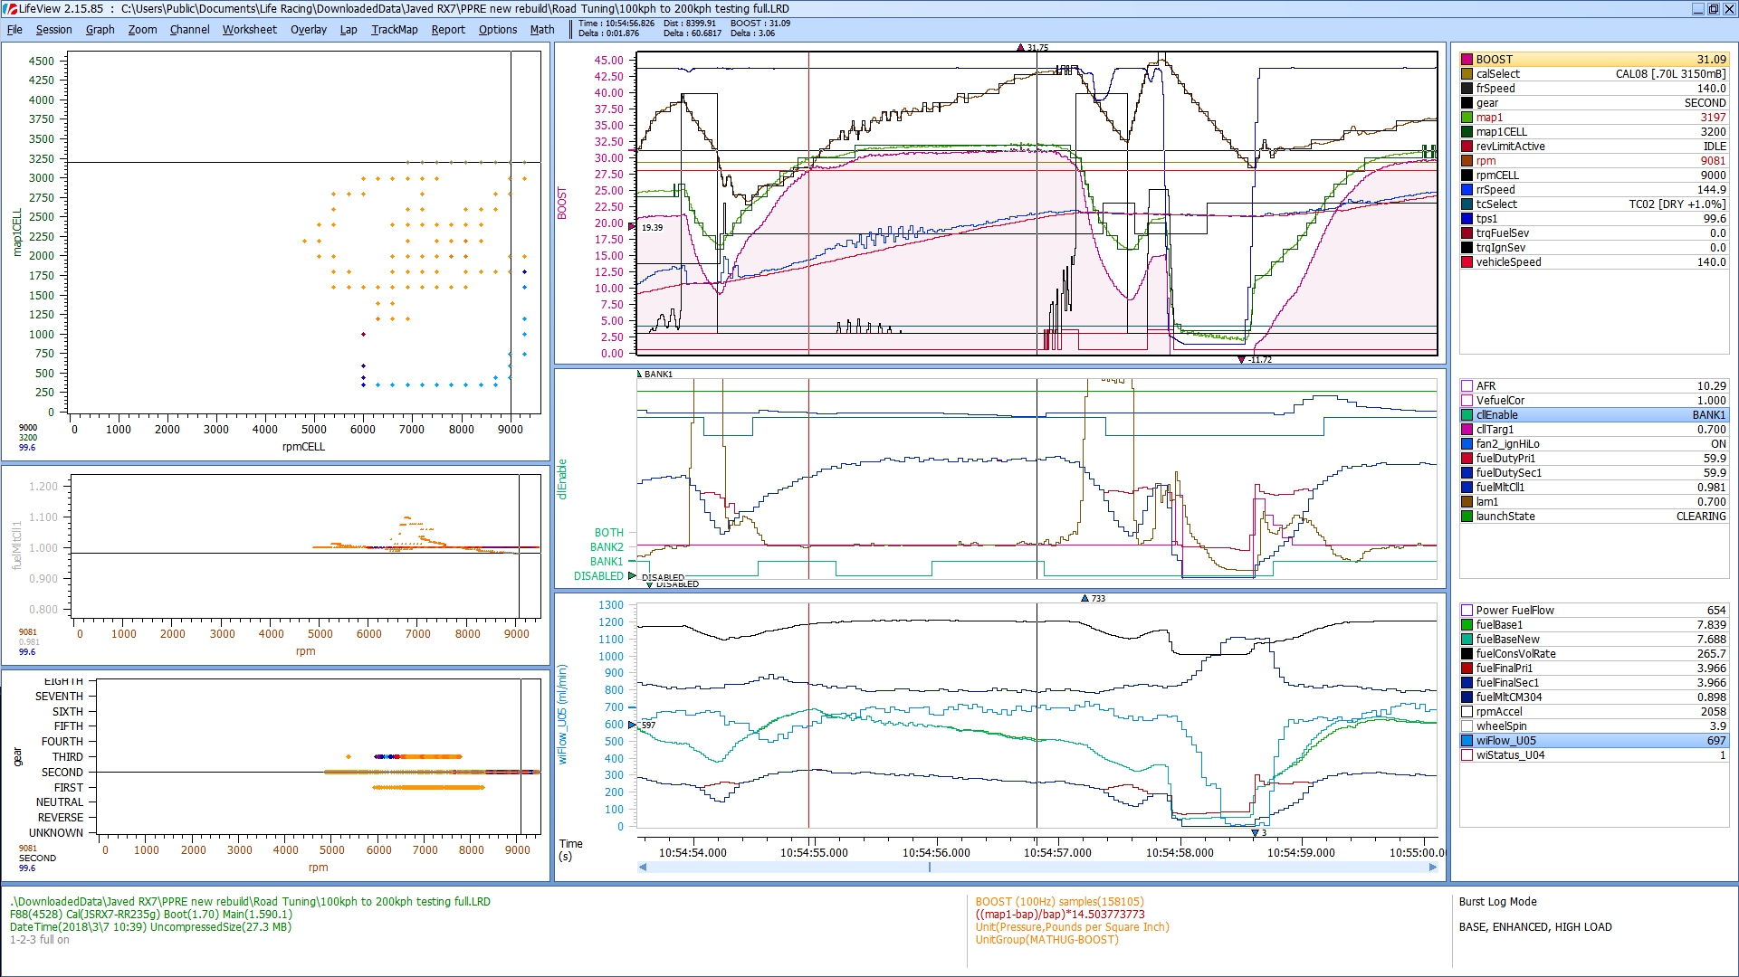The width and height of the screenshot is (1739, 977).
Task: Click the tps1 channel color box
Action: (1467, 219)
